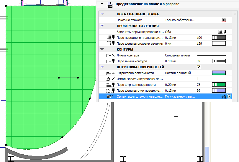
Task: Click the '0.18 мм' pen width value
Action: (171, 61)
